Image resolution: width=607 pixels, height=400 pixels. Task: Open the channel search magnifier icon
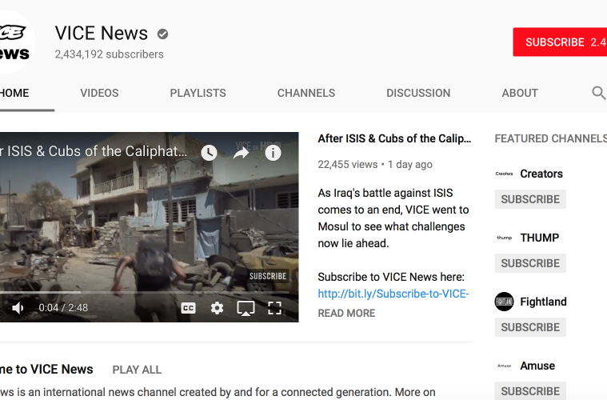pyautogui.click(x=598, y=93)
